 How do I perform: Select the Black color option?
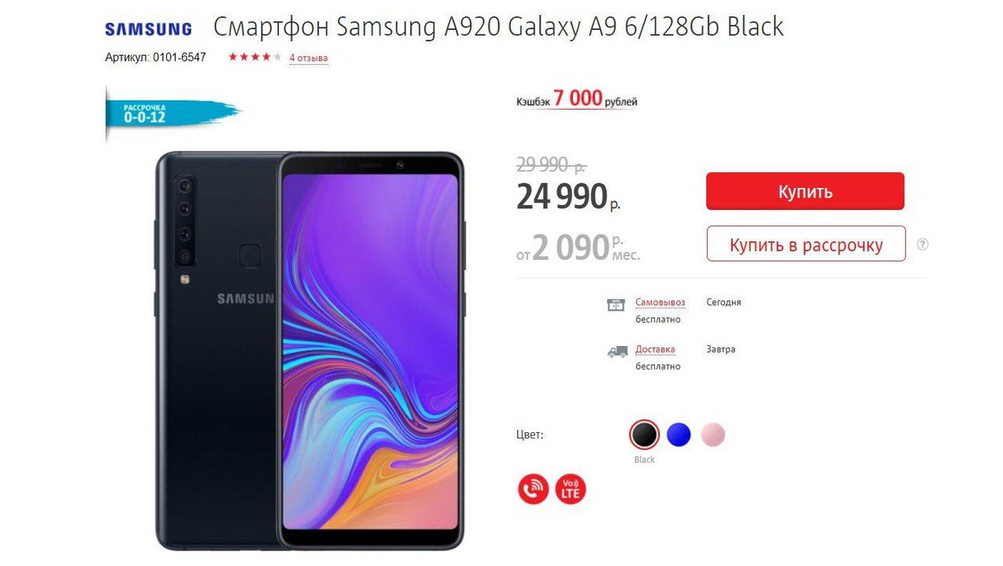[644, 434]
